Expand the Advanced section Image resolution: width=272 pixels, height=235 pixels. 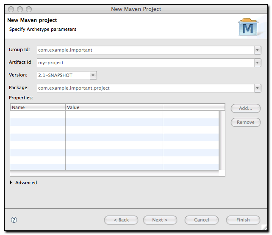coord(11,183)
